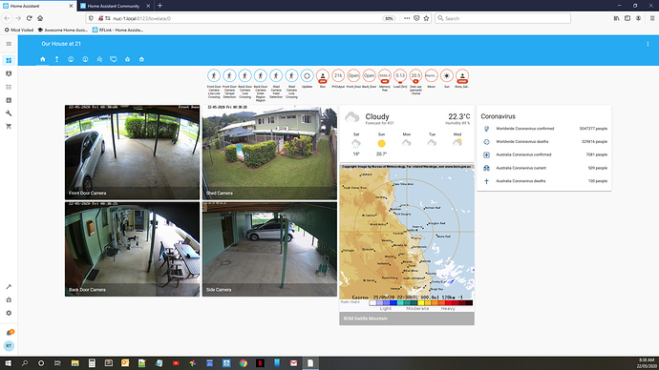Click the Sun forecast day in weather
Viewport: 659px width, 370px height.
point(382,144)
